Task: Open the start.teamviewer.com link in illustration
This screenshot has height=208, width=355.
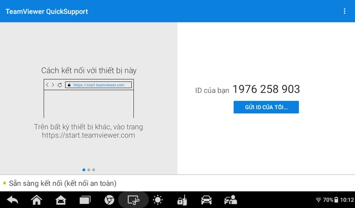Action: (99, 85)
